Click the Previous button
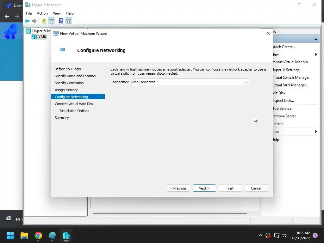The image size is (324, 243). (x=178, y=188)
